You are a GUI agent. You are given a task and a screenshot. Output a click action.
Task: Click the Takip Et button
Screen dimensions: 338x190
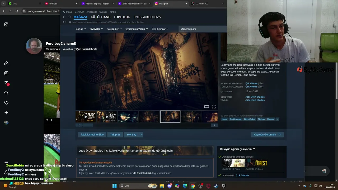(x=115, y=135)
